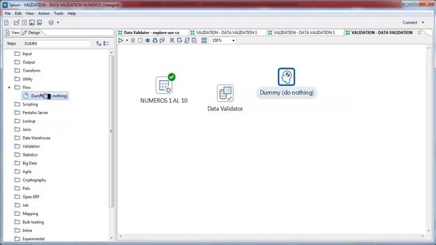This screenshot has height=245, width=436.
Task: Expand the Big Data folder
Action: (x=26, y=163)
